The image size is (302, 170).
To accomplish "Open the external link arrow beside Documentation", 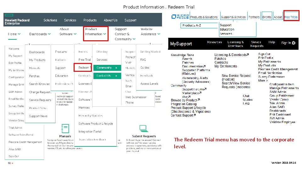I will (x=204, y=66).
